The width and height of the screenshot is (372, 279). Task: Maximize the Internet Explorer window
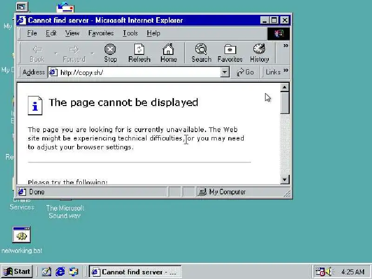point(274,20)
